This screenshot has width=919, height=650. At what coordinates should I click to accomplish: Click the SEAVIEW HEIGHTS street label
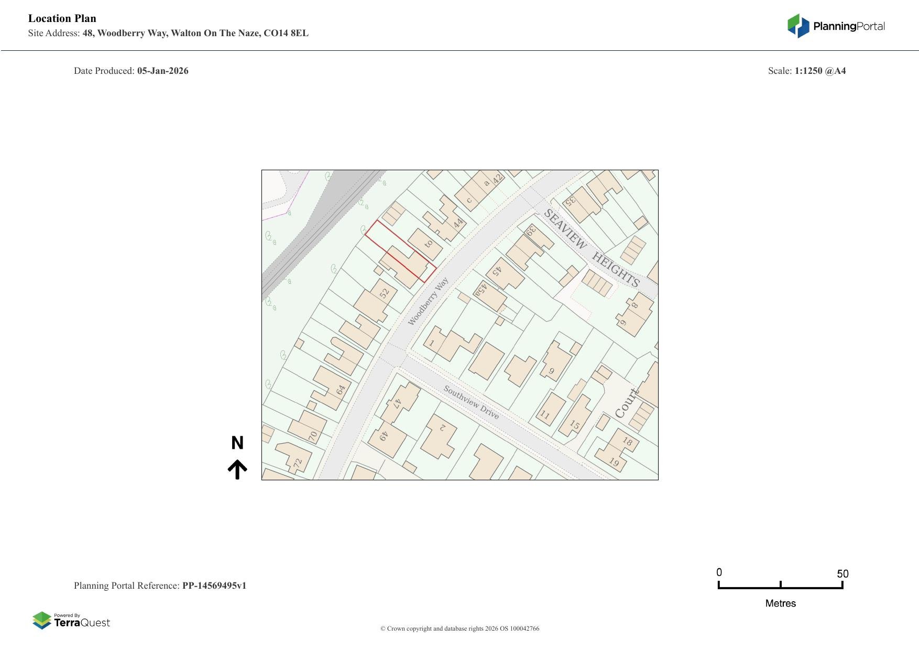[592, 248]
